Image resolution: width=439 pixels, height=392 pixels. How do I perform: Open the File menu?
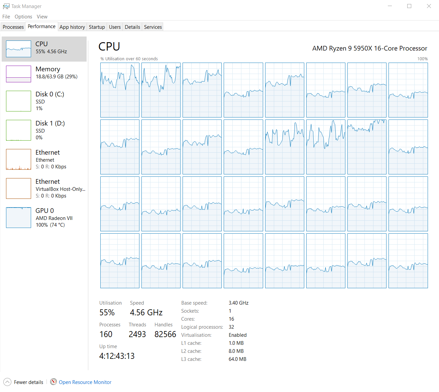(6, 17)
